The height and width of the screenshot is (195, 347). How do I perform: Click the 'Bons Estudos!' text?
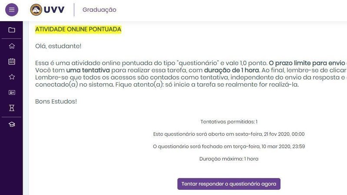pos(56,101)
